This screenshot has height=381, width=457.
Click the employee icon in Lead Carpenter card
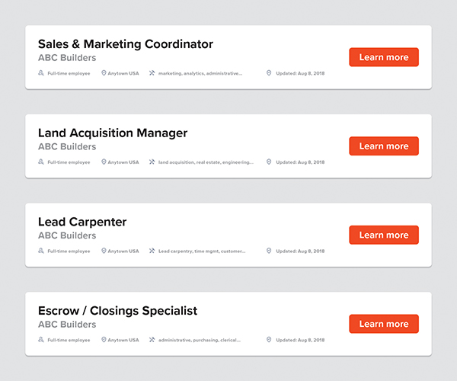[x=41, y=251]
